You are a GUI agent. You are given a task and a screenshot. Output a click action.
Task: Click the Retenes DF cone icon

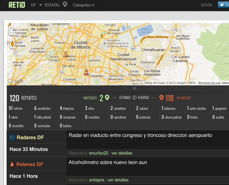pos(12,164)
